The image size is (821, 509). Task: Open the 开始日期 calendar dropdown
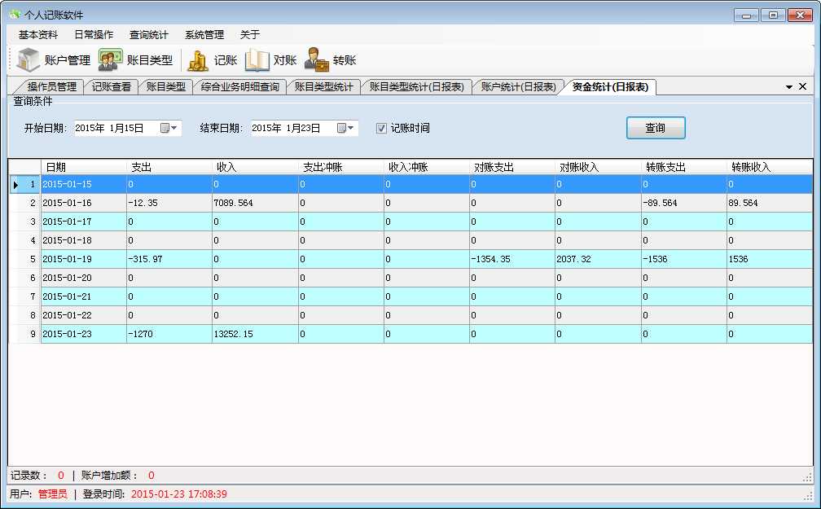click(169, 129)
